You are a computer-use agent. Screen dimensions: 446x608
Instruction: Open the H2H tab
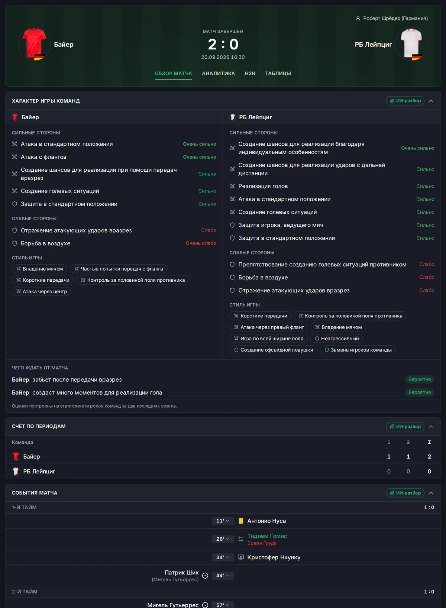pos(250,74)
